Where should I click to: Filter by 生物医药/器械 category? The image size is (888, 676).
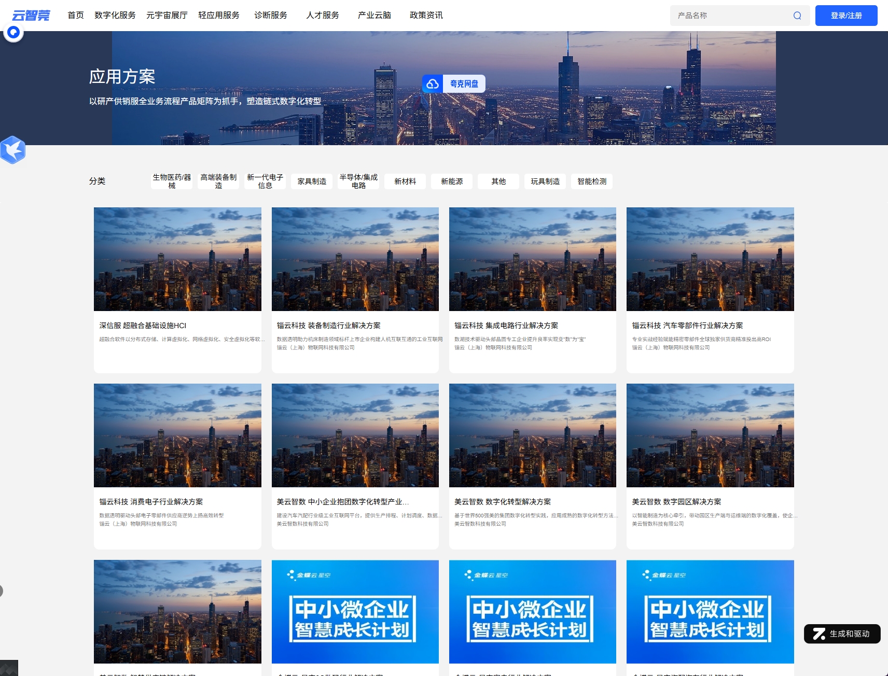[172, 181]
